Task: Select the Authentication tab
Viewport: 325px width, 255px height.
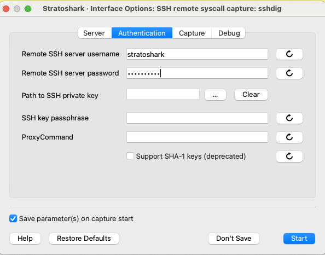Action: coord(142,33)
